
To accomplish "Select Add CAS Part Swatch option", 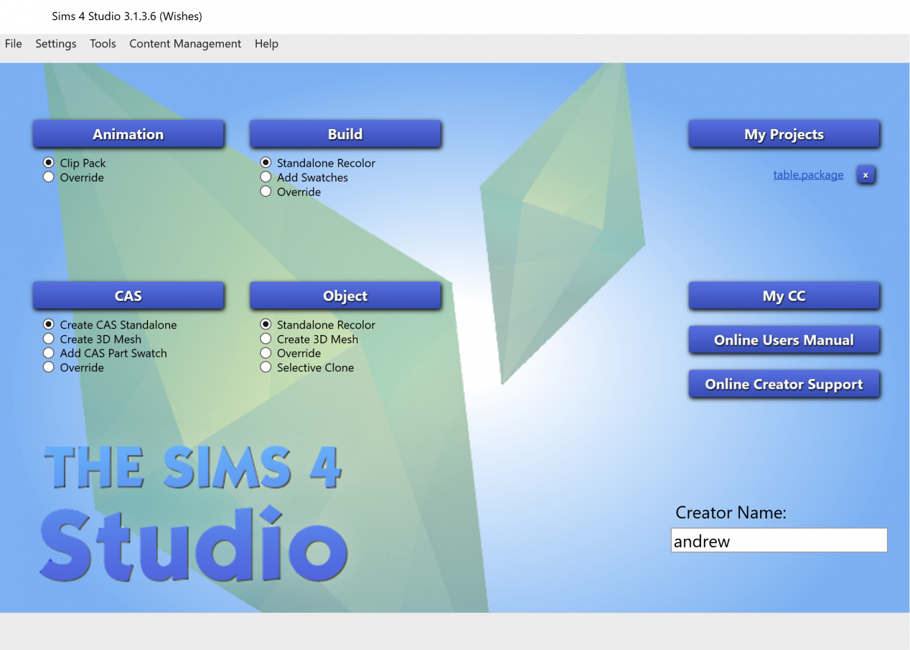I will (48, 352).
